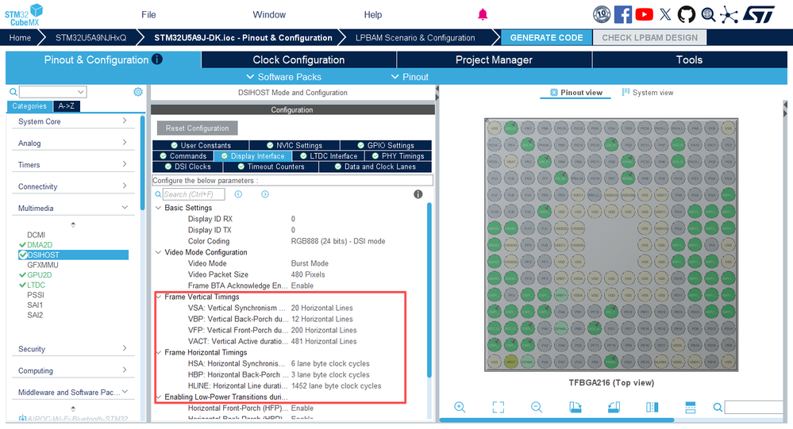The image size is (793, 429).
Task: Open the Window menu
Action: click(269, 14)
